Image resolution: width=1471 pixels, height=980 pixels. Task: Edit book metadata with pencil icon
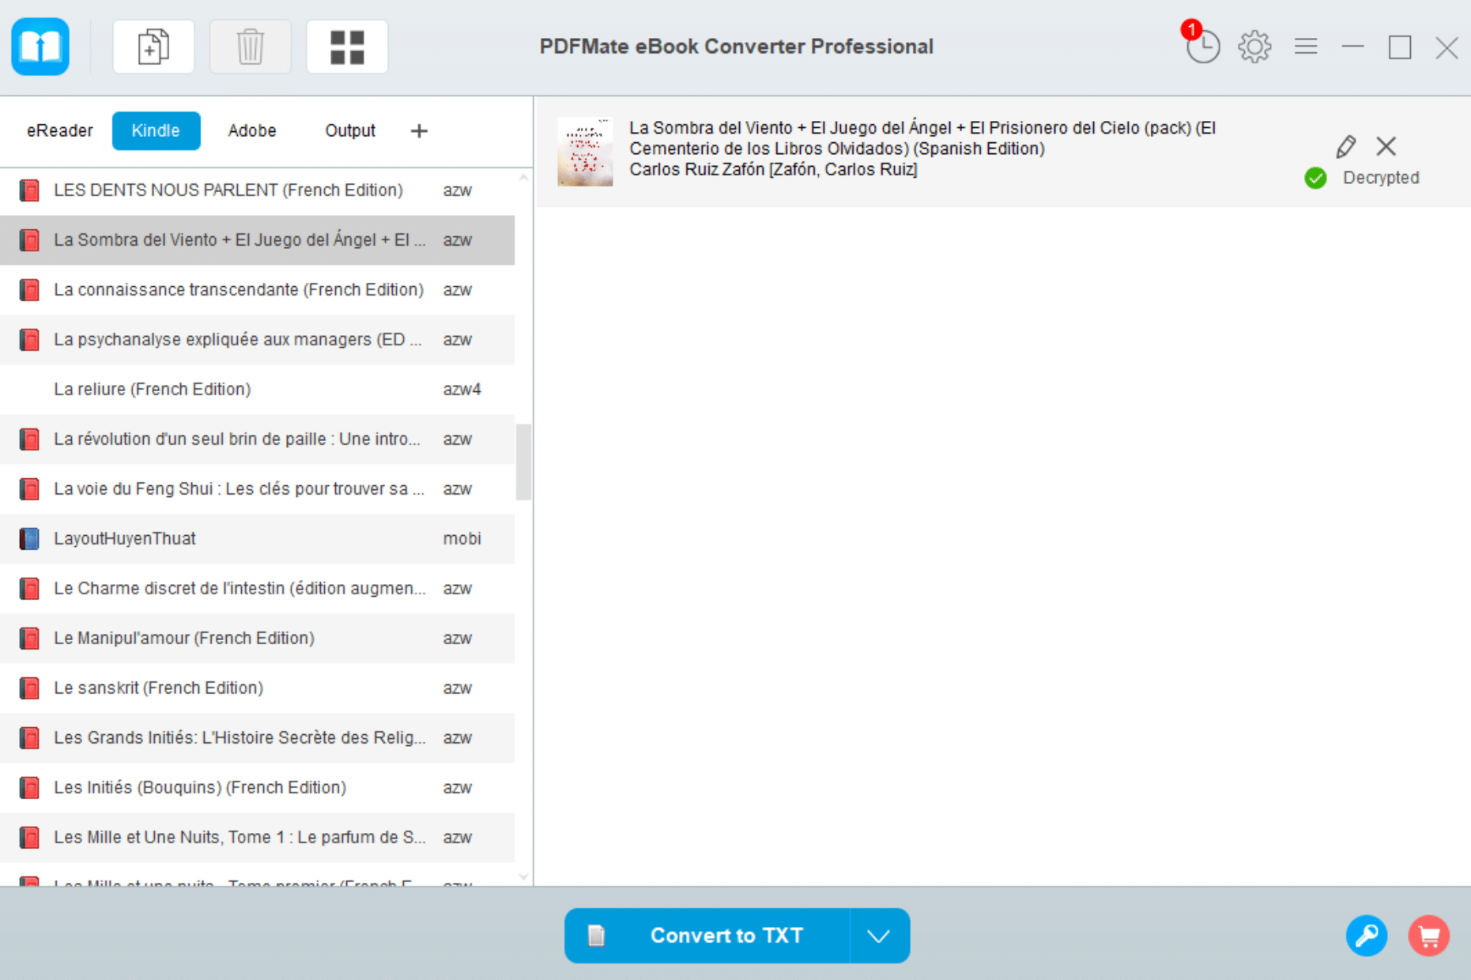(1346, 146)
